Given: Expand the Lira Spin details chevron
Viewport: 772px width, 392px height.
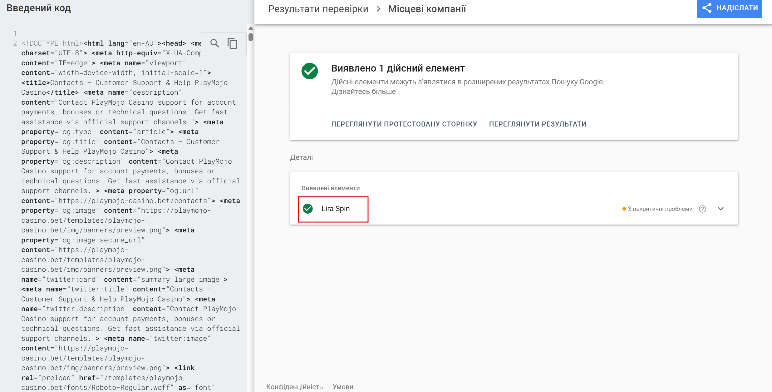Looking at the screenshot, I should tap(720, 209).
